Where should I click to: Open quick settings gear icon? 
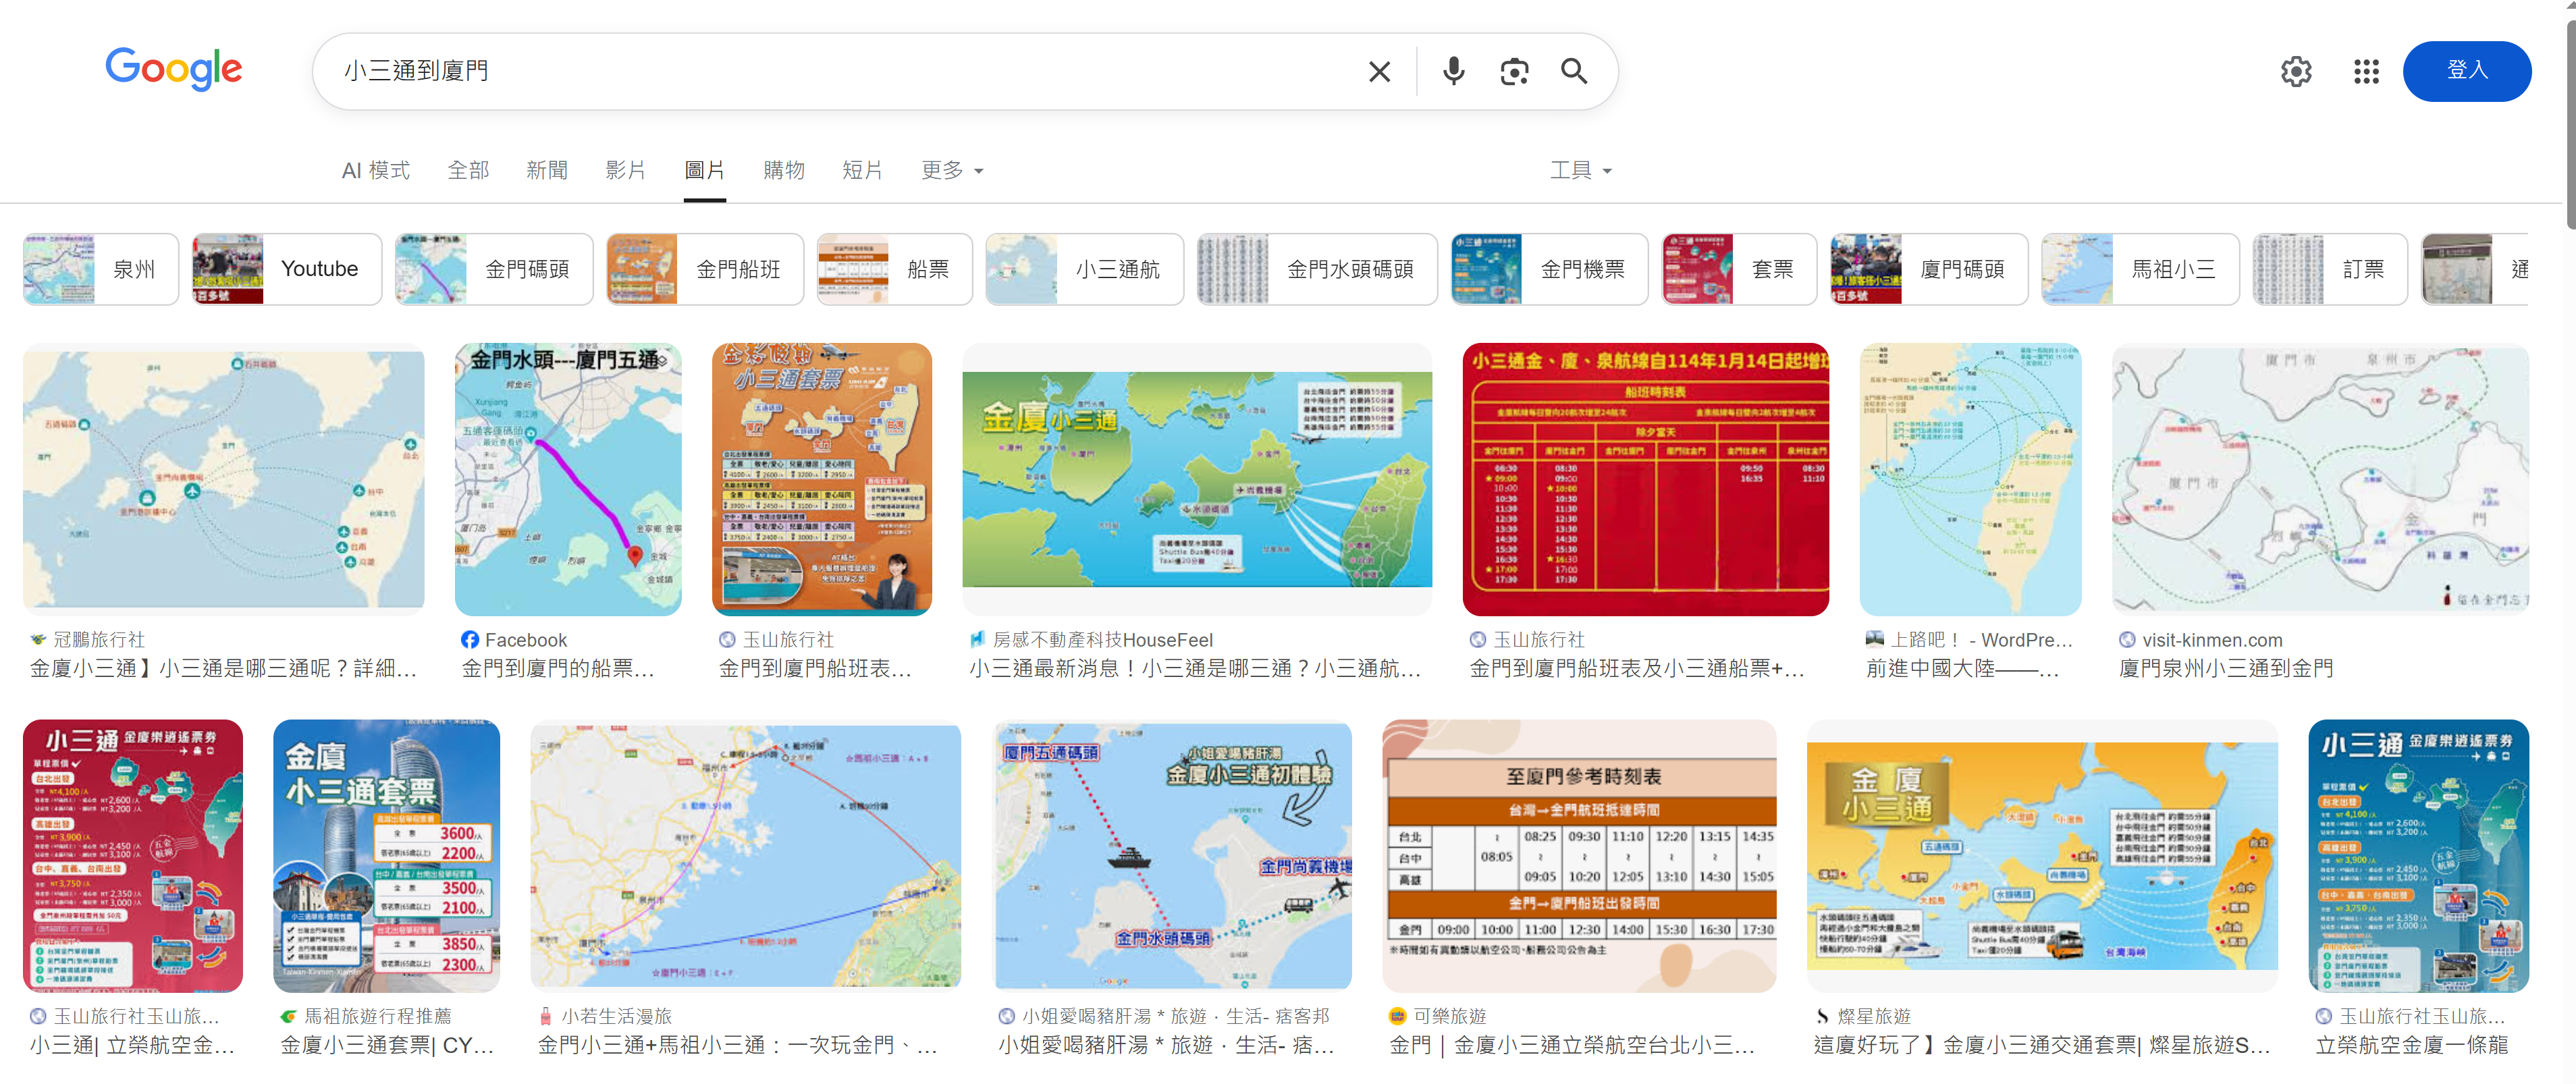point(2295,71)
